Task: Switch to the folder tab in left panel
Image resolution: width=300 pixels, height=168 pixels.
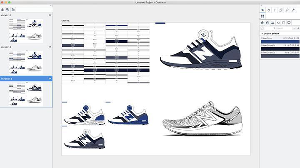Action: pos(13,9)
